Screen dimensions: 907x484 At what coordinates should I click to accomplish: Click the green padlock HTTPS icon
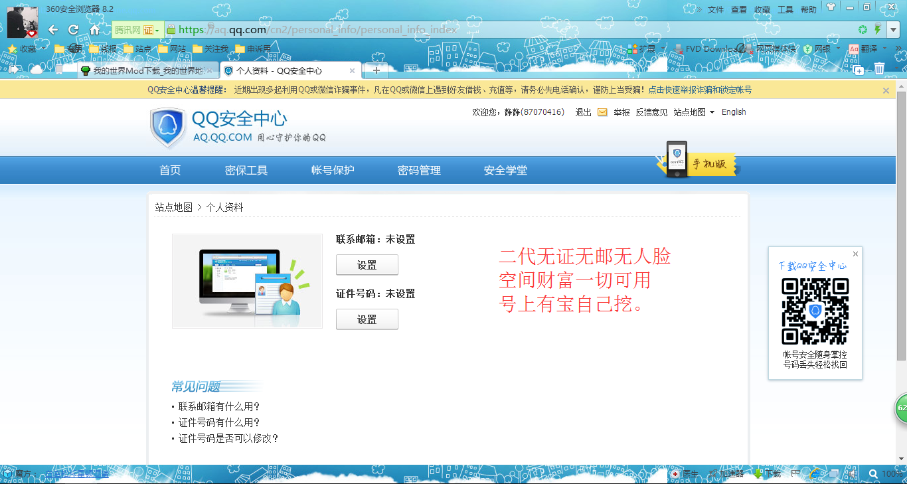click(x=171, y=30)
